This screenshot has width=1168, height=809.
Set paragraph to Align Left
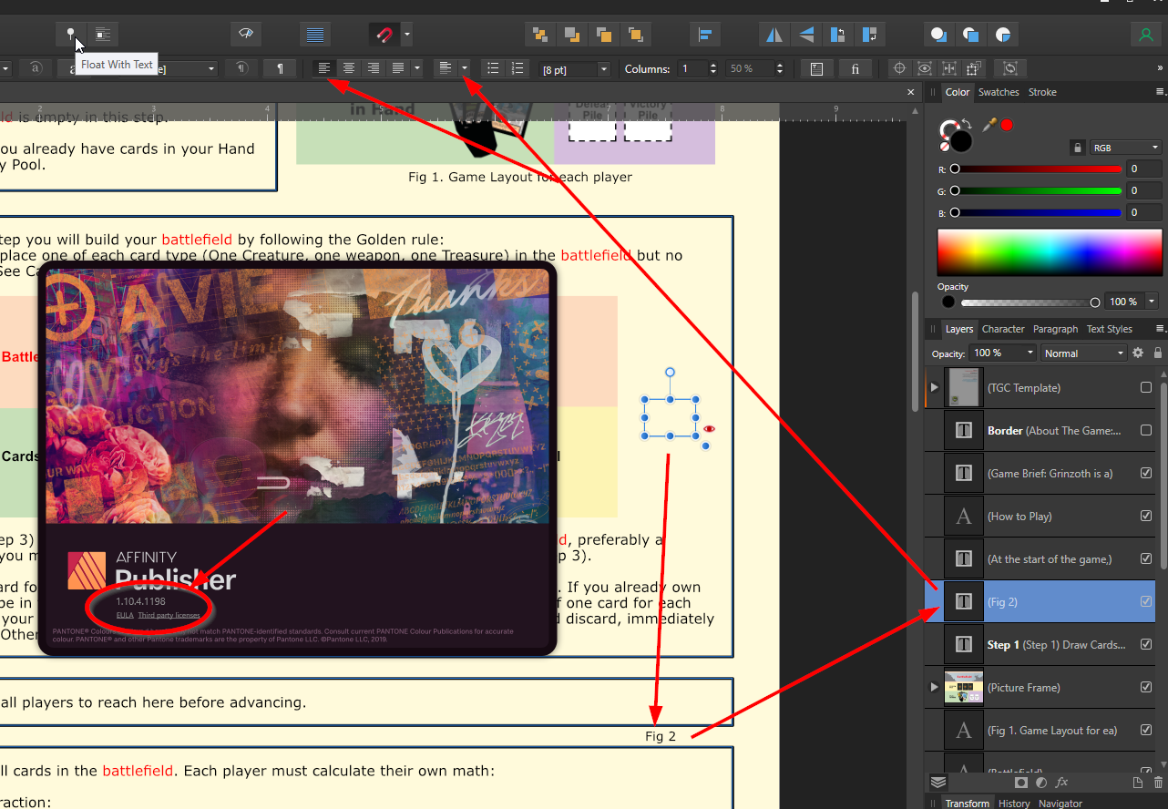click(324, 68)
